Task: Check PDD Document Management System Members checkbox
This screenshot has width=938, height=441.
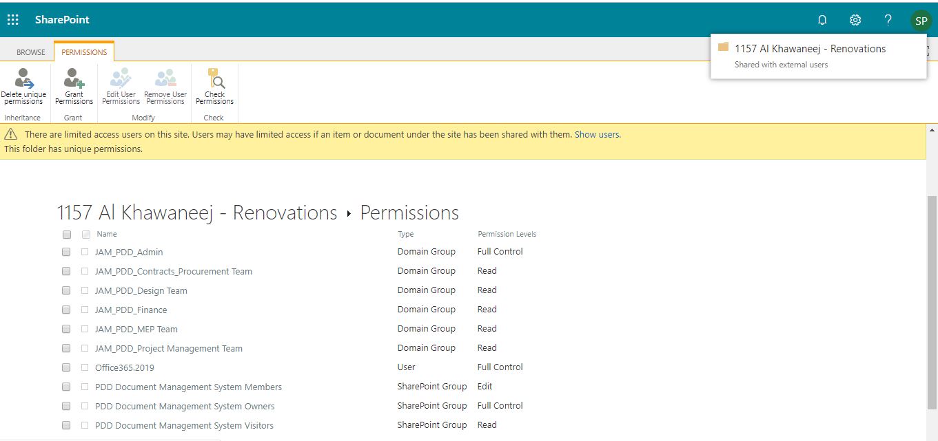Action: (x=66, y=387)
